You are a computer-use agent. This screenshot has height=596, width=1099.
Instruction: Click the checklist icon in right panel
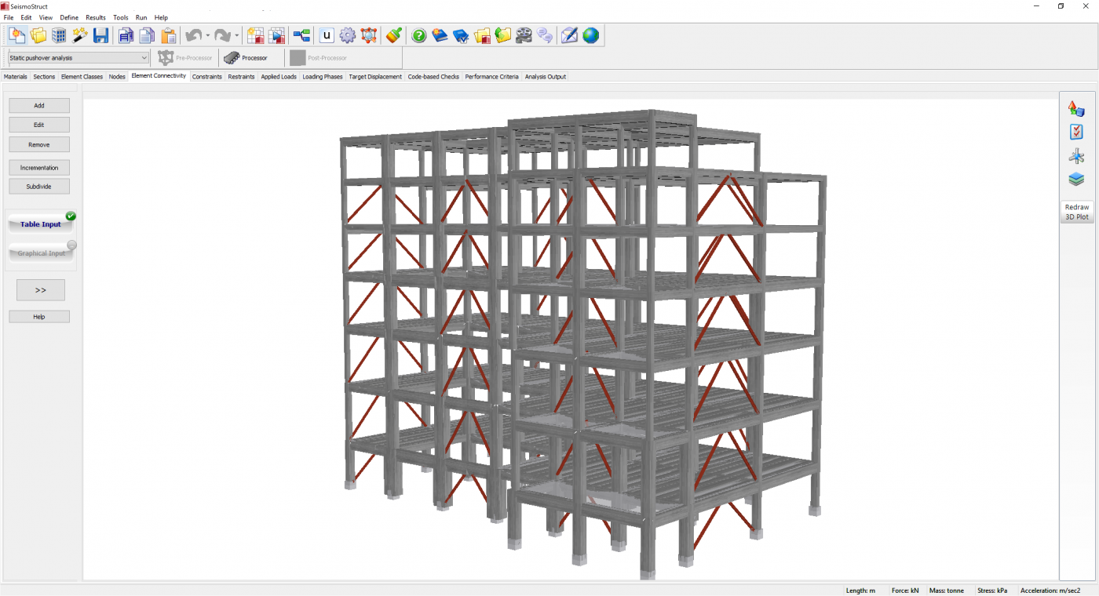coord(1076,133)
